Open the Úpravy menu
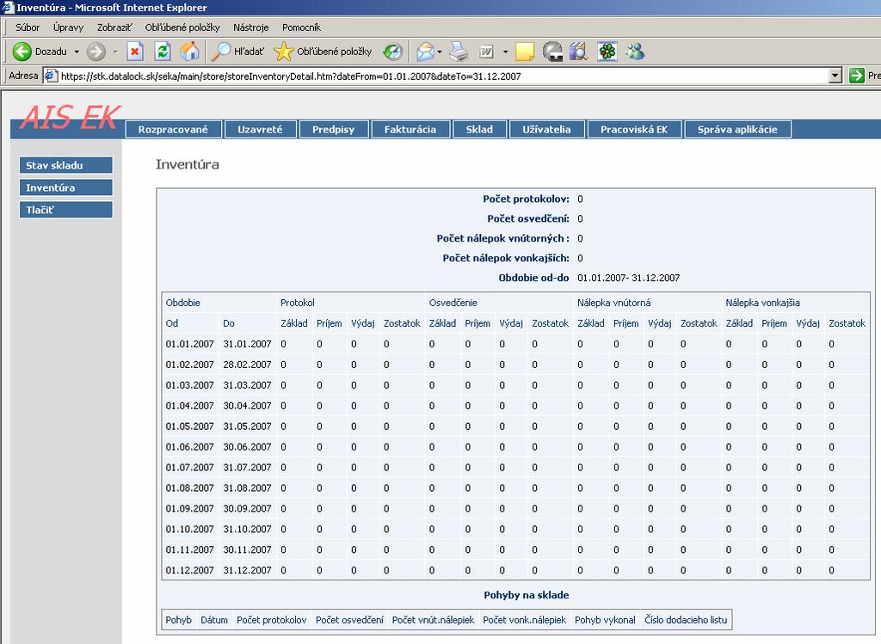881x644 pixels. pyautogui.click(x=68, y=28)
